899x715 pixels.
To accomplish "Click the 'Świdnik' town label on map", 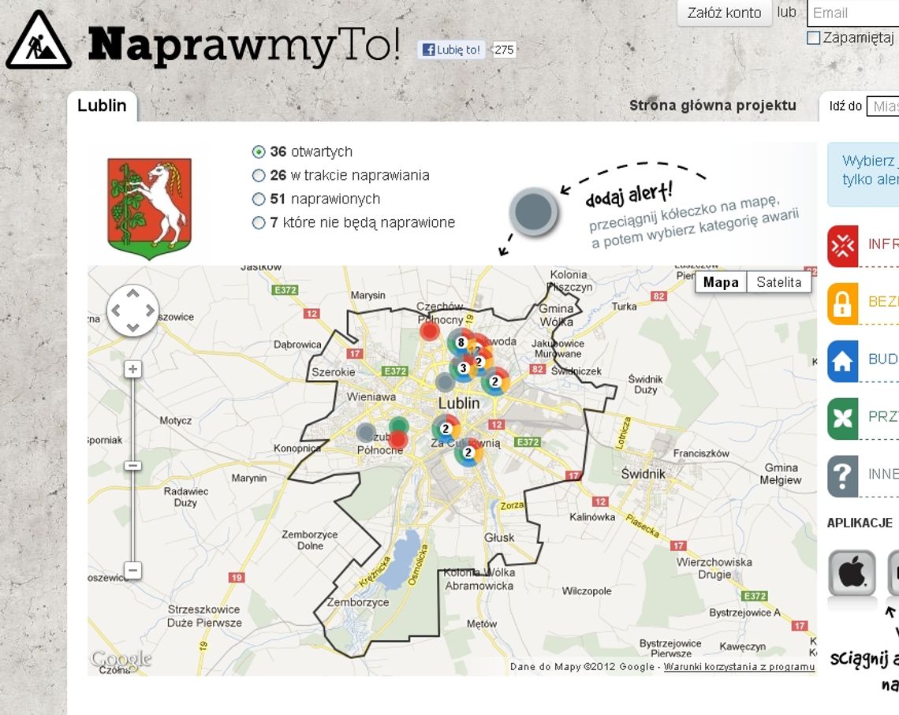I will 643,474.
